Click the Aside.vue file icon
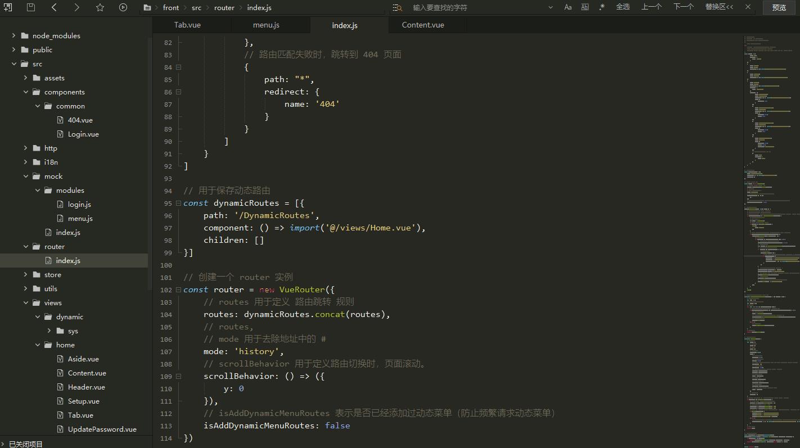Screen dimensions: 800x448 click(x=61, y=359)
